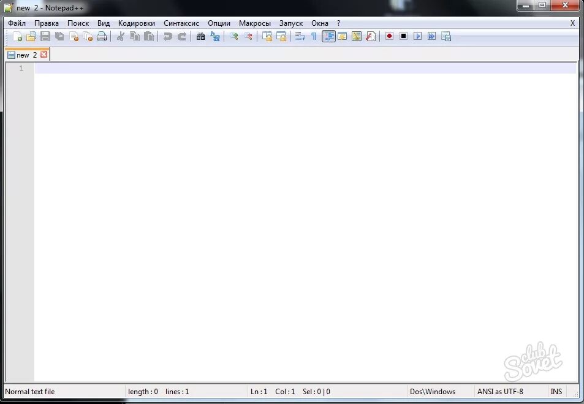Toggle INS insert mode indicator
584x404 pixels.
pos(556,392)
